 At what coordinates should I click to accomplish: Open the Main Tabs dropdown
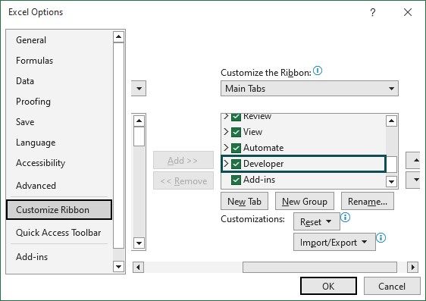pyautogui.click(x=309, y=88)
